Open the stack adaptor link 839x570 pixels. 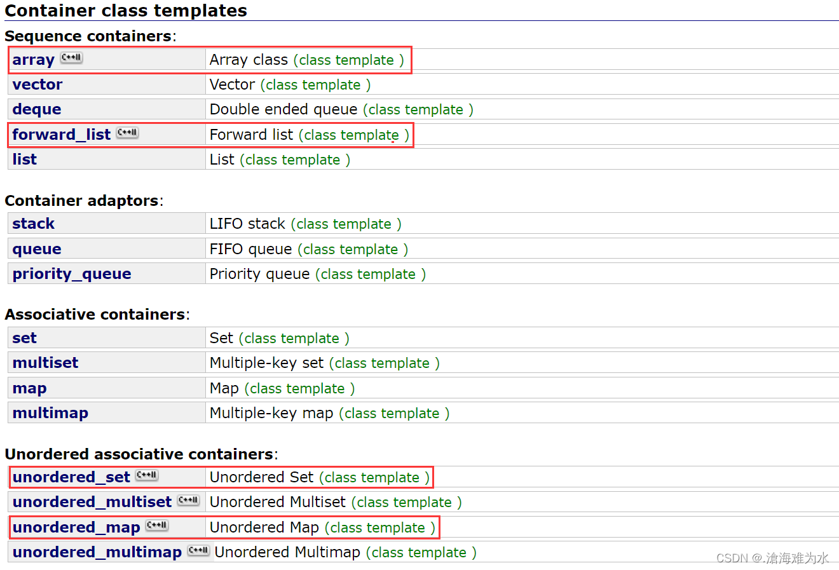[34, 224]
